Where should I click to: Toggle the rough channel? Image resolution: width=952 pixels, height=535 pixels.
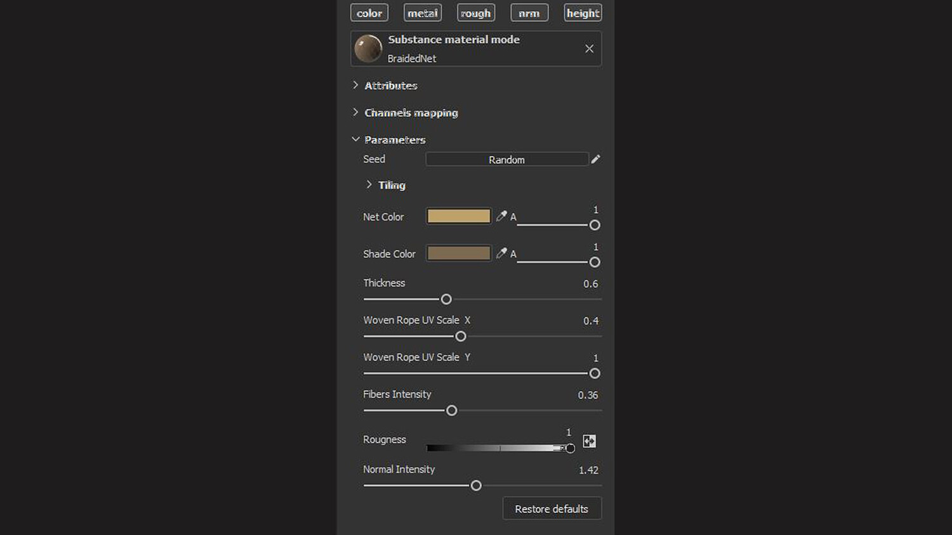[x=476, y=13]
